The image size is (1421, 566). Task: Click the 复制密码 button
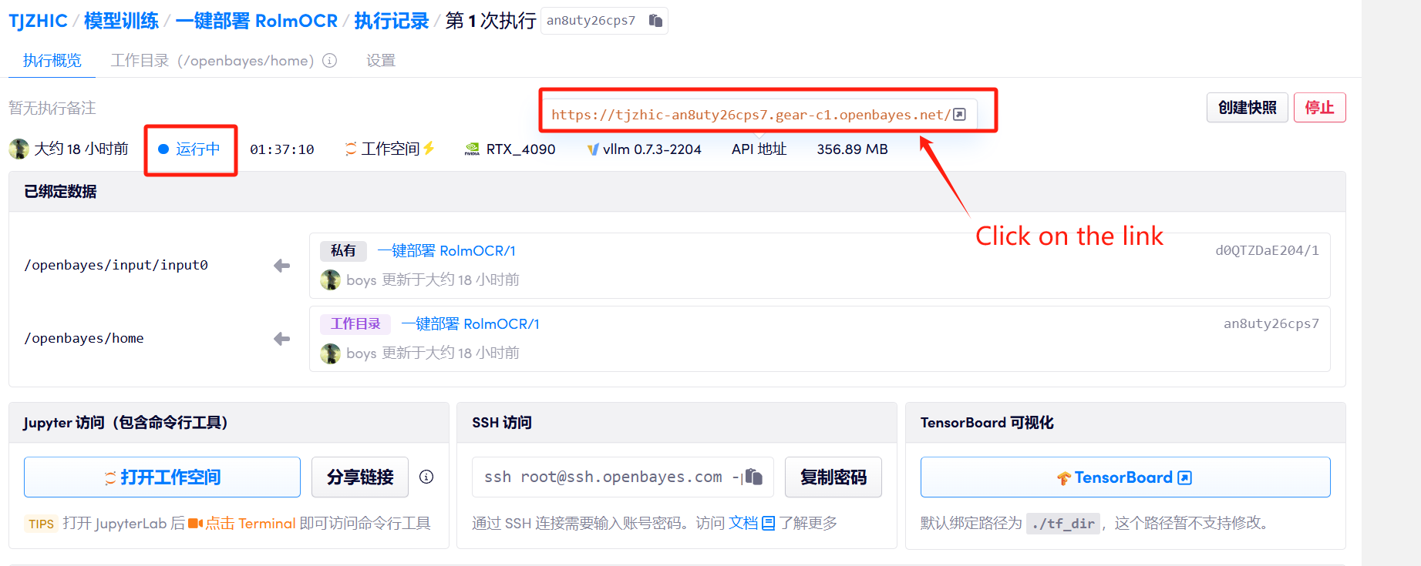833,477
